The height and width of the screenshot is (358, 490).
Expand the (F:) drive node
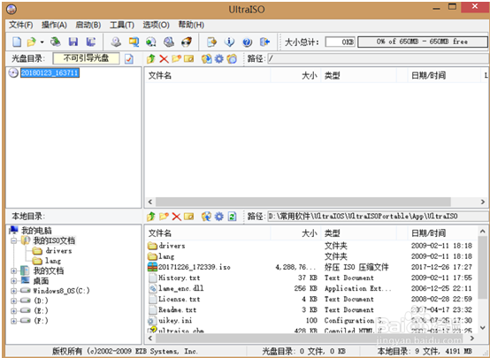click(x=14, y=321)
